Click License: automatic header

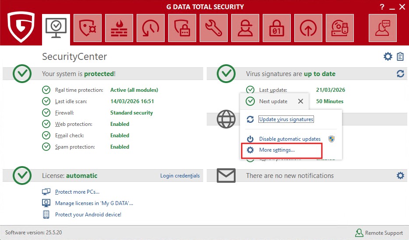click(x=70, y=176)
